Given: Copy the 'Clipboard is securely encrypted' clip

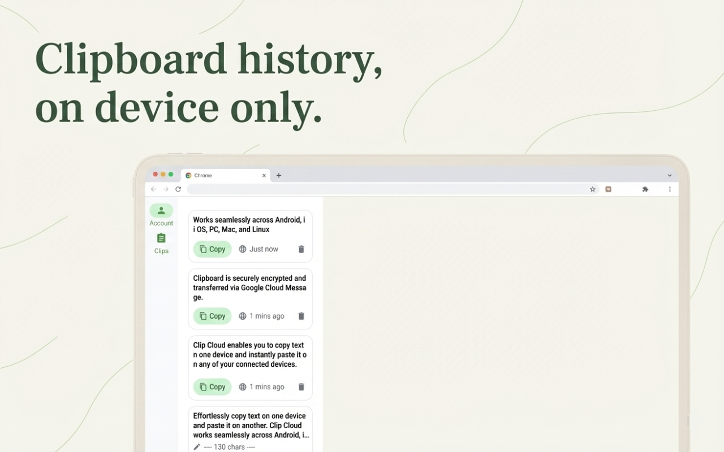Looking at the screenshot, I should point(212,316).
